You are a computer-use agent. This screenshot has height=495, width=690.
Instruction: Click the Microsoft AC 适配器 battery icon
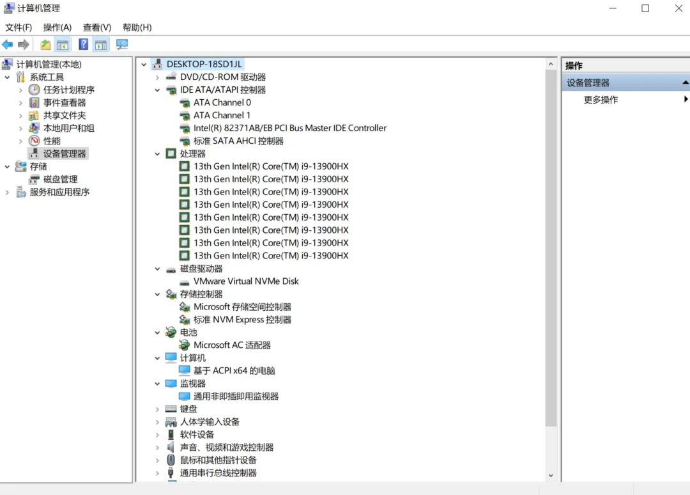(185, 345)
